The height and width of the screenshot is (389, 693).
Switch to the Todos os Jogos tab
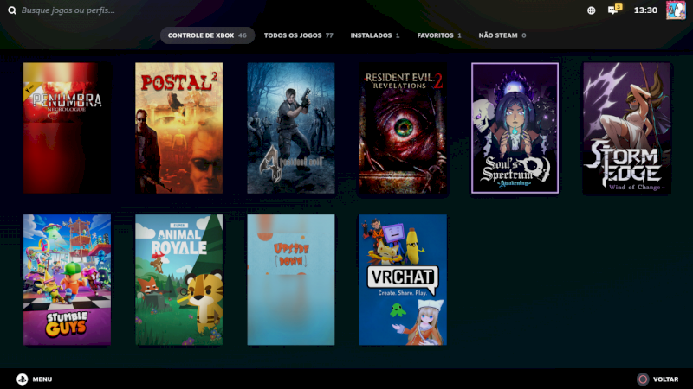[x=298, y=35]
